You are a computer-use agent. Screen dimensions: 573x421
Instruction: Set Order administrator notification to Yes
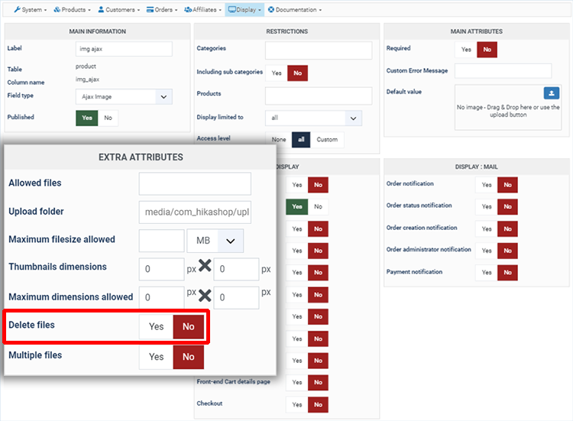pos(487,251)
